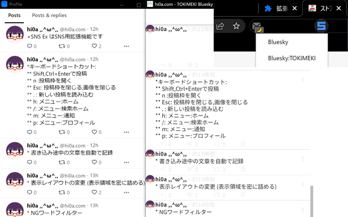The width and height of the screenshot is (348, 217).
Task: Select Bluesky:TOKIMEKI from the extension menu
Action: [291, 58]
